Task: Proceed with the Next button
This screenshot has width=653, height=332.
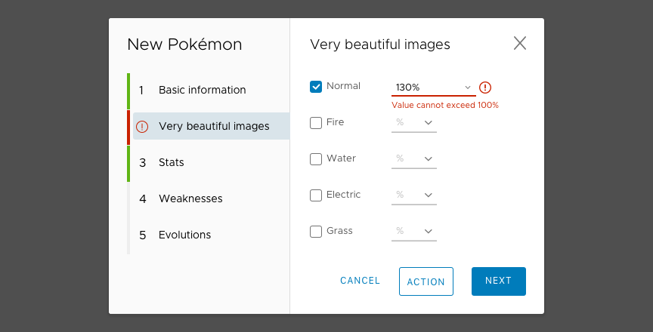Action: (x=499, y=281)
